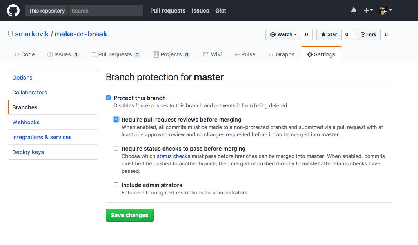Expand the plus create-new menu
This screenshot has width=418, height=245.
pos(368,11)
